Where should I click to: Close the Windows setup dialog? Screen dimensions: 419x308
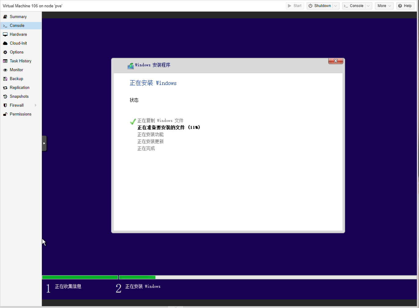(336, 61)
